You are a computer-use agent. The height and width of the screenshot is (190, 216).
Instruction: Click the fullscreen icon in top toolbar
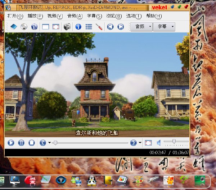point(56,27)
